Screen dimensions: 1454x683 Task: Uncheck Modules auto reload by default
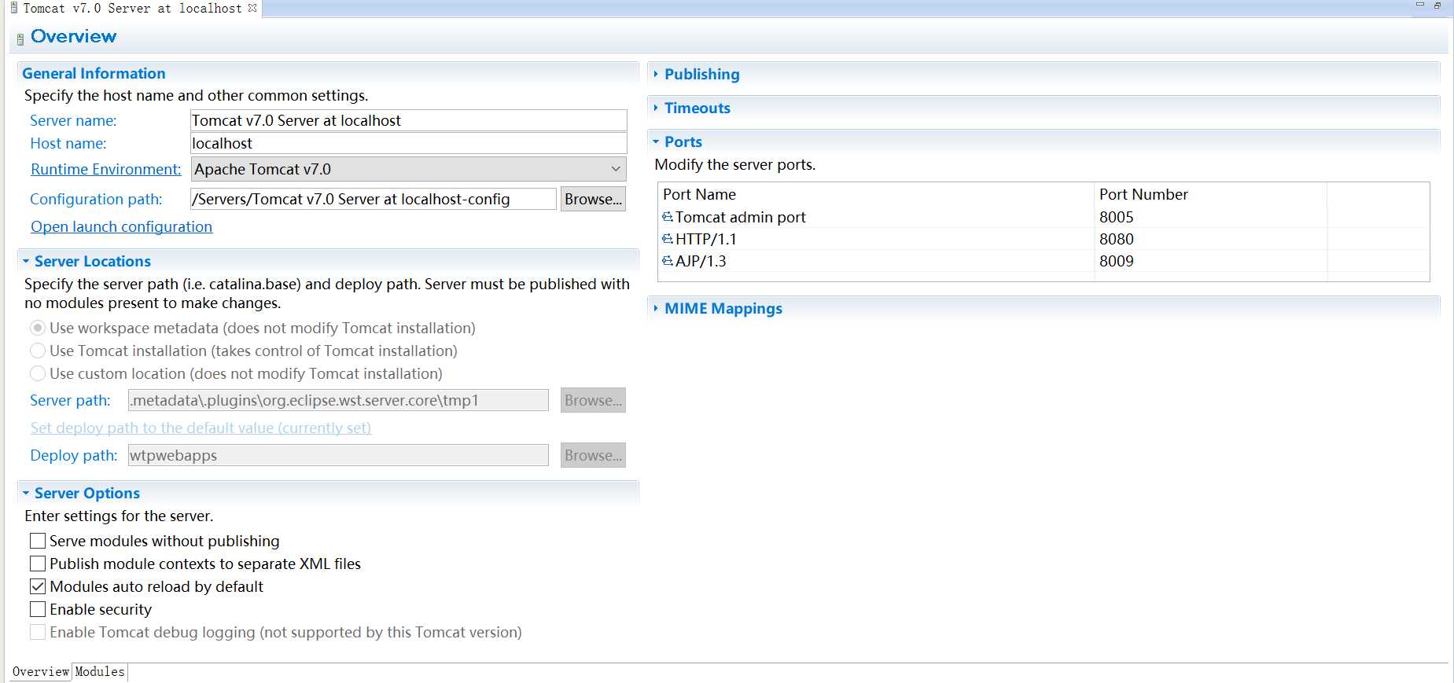click(38, 586)
